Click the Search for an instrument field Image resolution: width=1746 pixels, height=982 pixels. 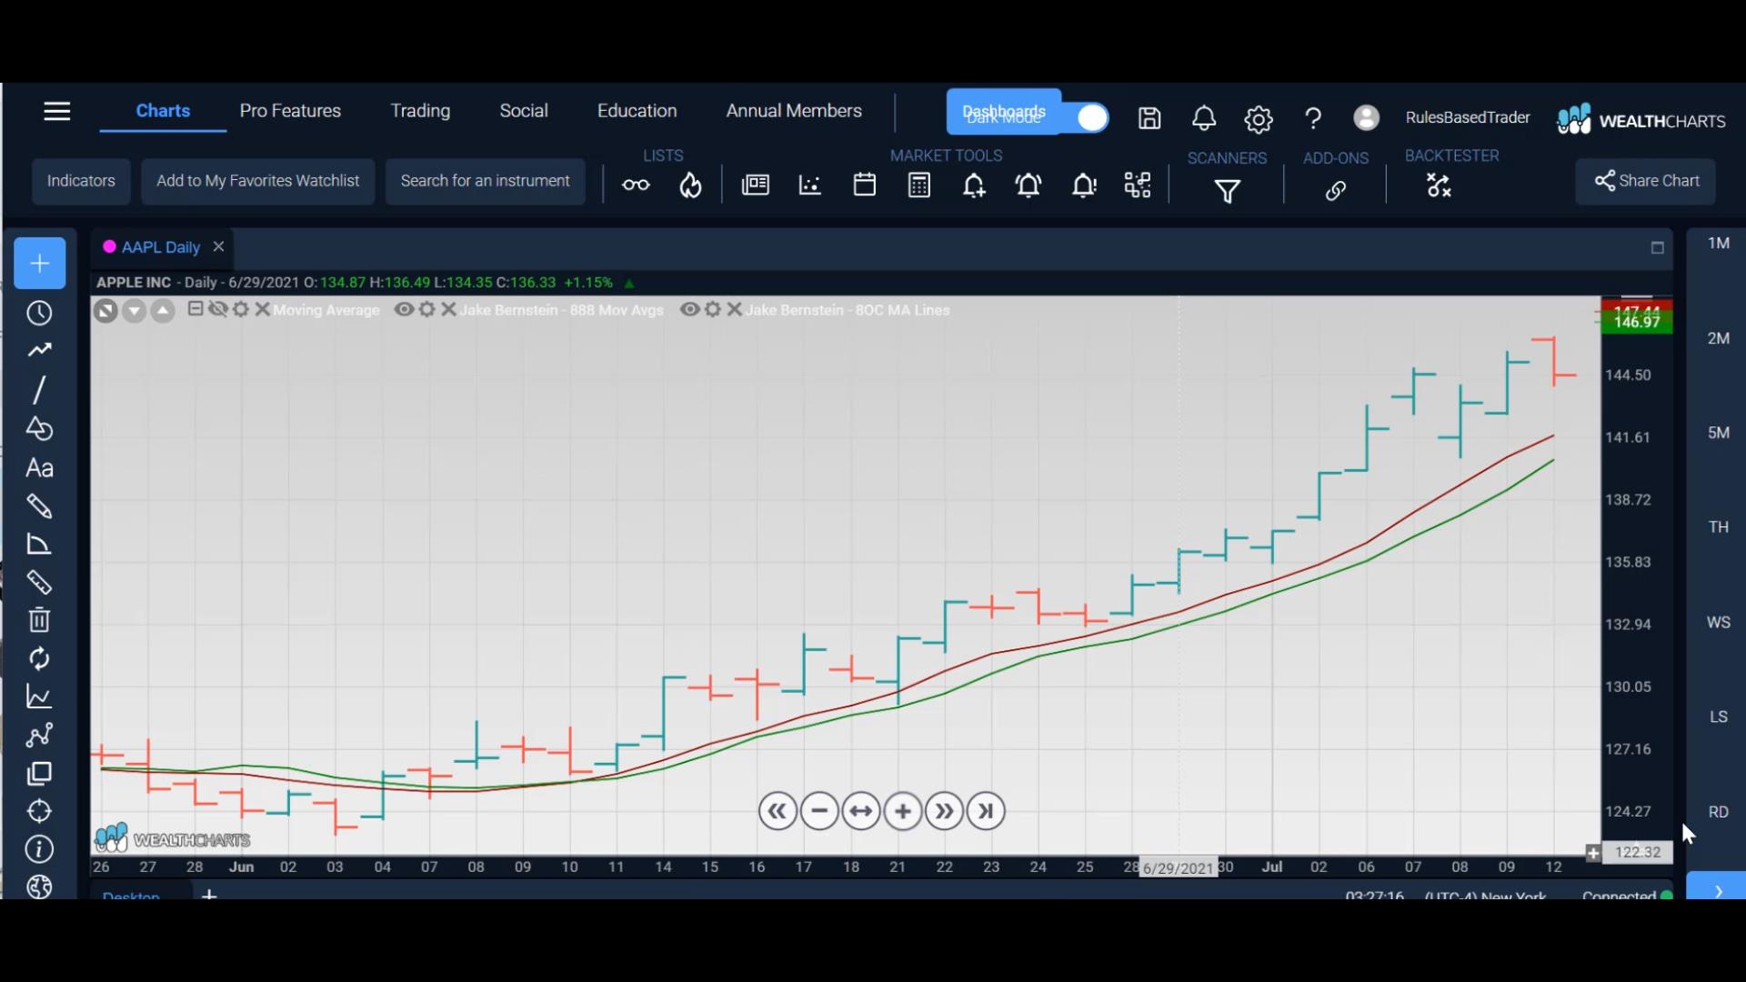485,181
